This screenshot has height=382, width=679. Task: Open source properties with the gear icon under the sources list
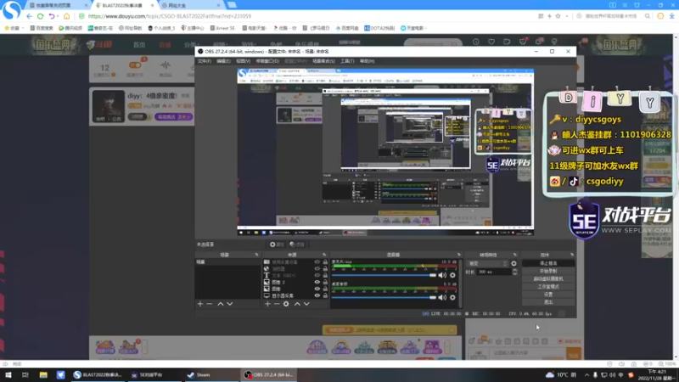tap(286, 304)
